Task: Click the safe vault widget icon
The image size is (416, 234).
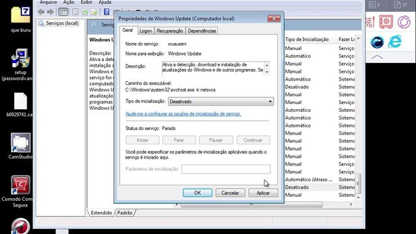Action: (x=386, y=21)
